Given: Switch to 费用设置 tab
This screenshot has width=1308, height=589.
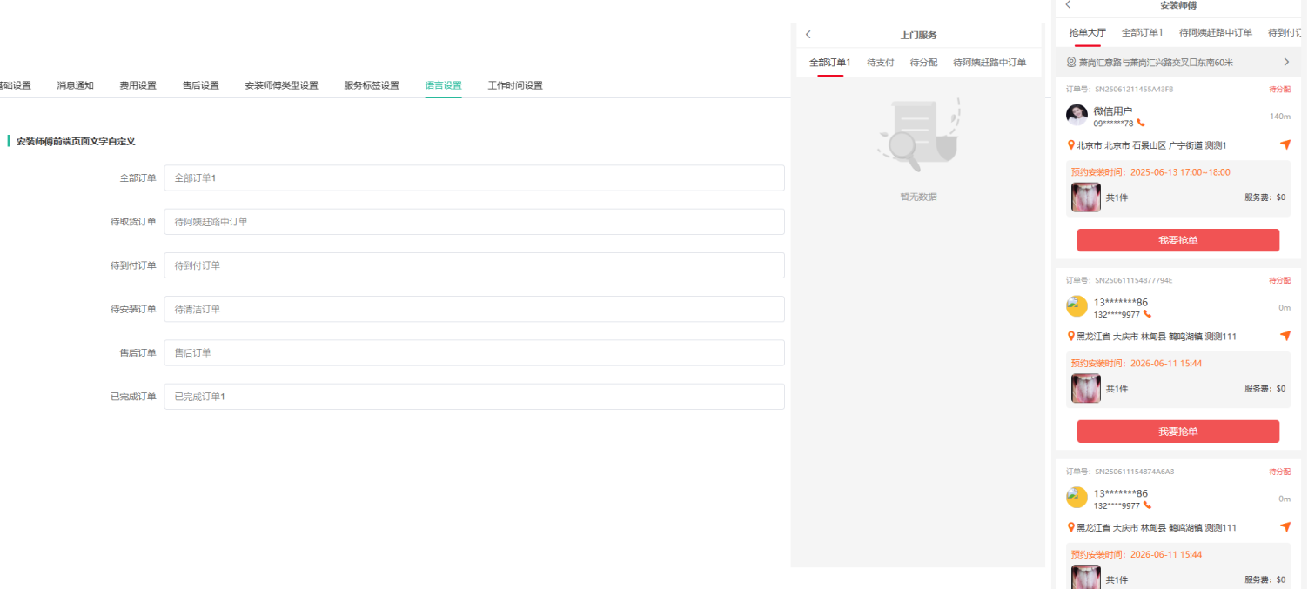Looking at the screenshot, I should pos(138,85).
